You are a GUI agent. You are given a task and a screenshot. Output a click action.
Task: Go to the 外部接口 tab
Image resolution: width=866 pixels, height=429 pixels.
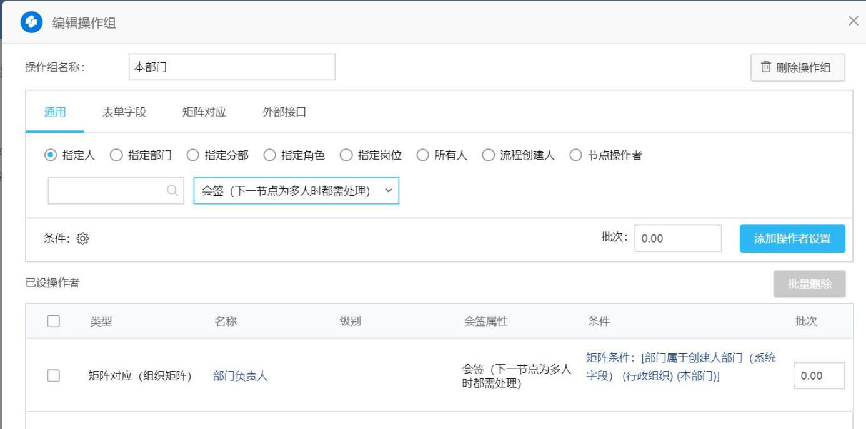click(284, 112)
